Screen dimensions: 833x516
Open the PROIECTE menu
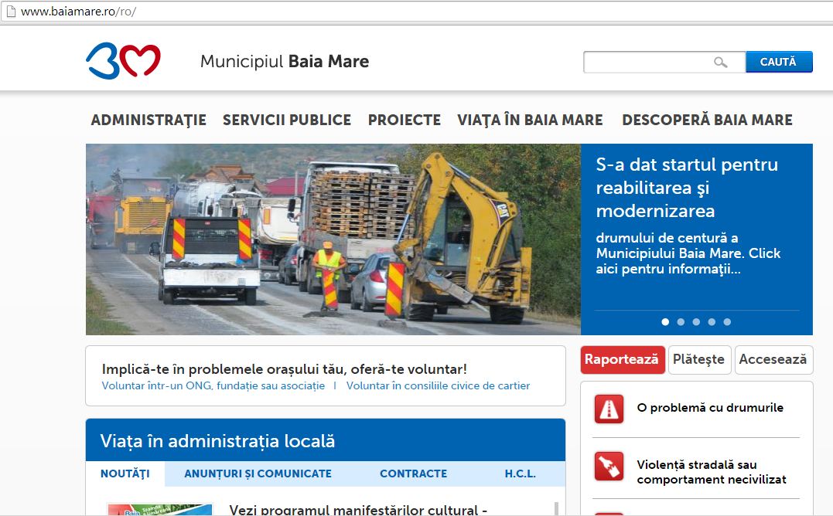[x=405, y=120]
